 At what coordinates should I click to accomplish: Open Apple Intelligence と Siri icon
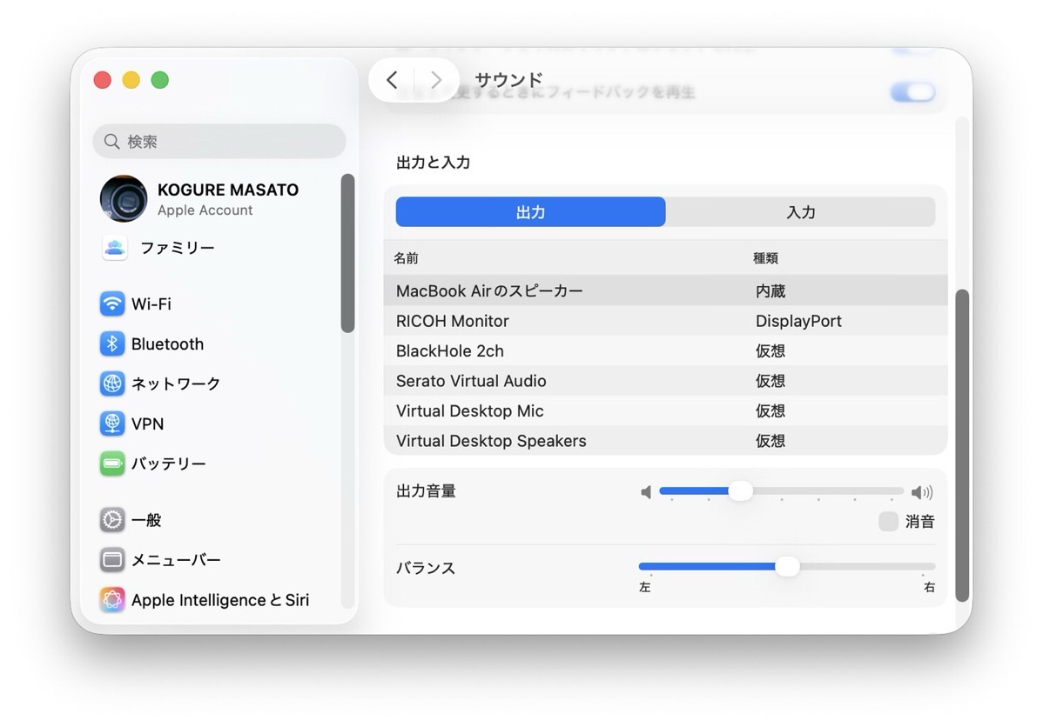pyautogui.click(x=112, y=599)
